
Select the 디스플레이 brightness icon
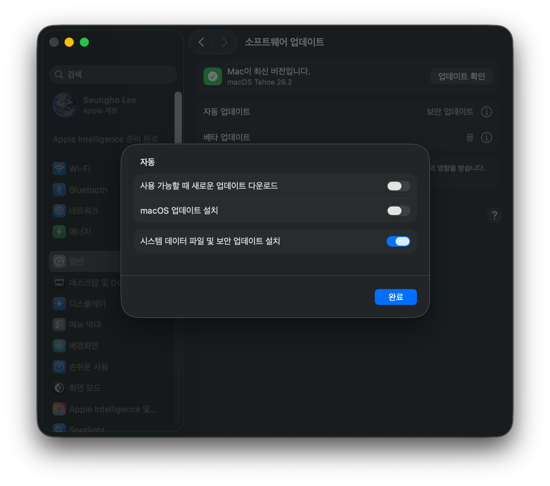click(59, 304)
